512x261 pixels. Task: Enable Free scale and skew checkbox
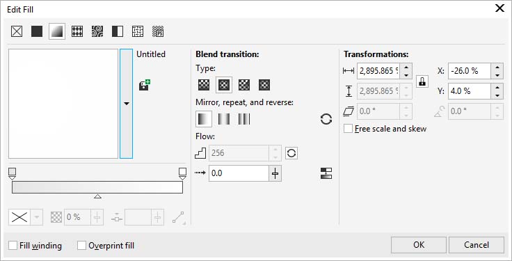[x=349, y=129]
